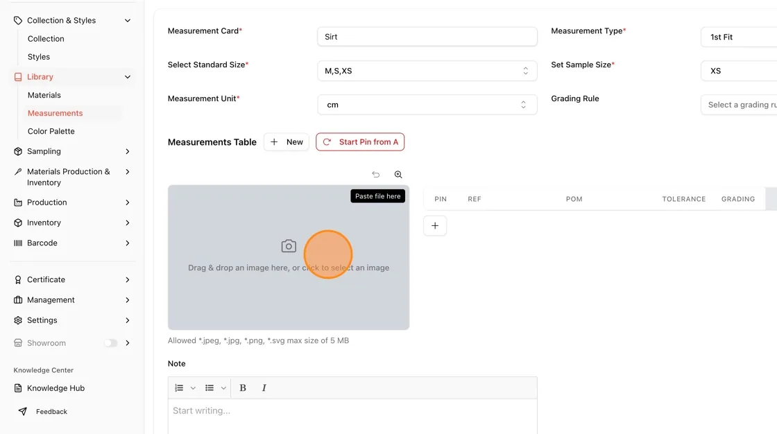Open Styles in sidebar
The height and width of the screenshot is (434, 777).
click(39, 57)
